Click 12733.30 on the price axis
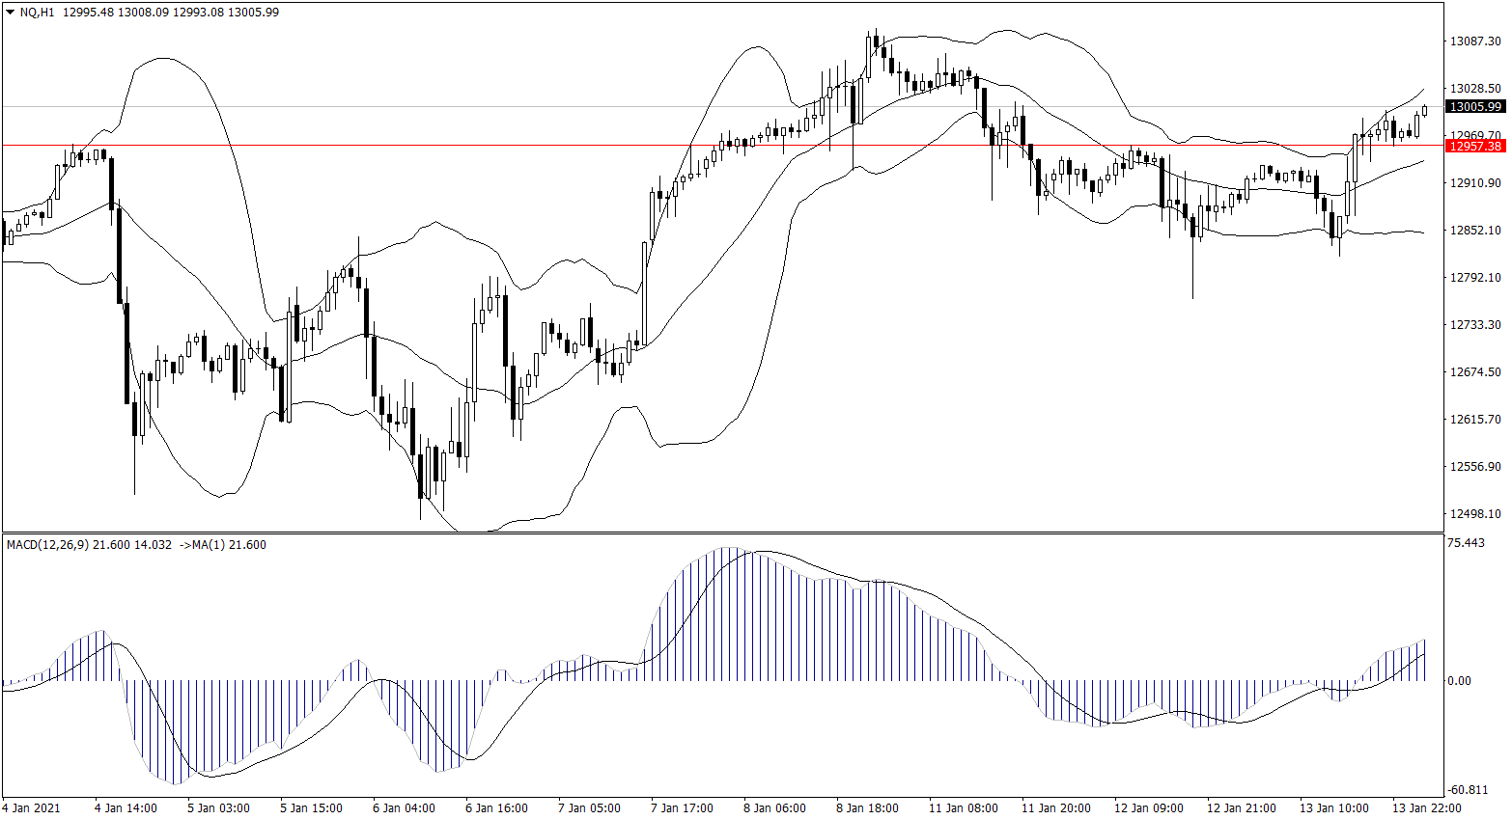This screenshot has height=820, width=1512. coord(1474,325)
